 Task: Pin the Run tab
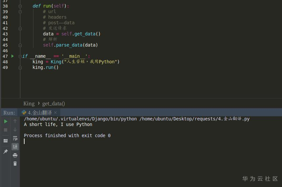click(x=6, y=152)
